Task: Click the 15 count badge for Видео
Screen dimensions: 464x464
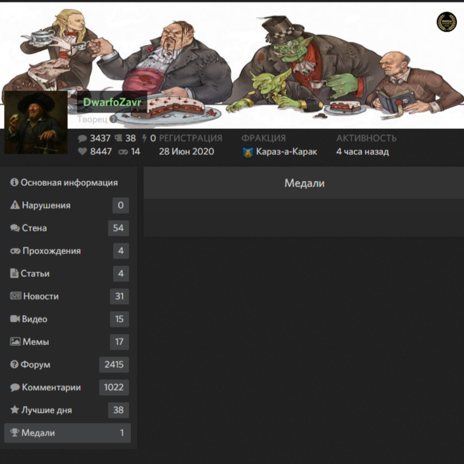Action: pyautogui.click(x=120, y=319)
